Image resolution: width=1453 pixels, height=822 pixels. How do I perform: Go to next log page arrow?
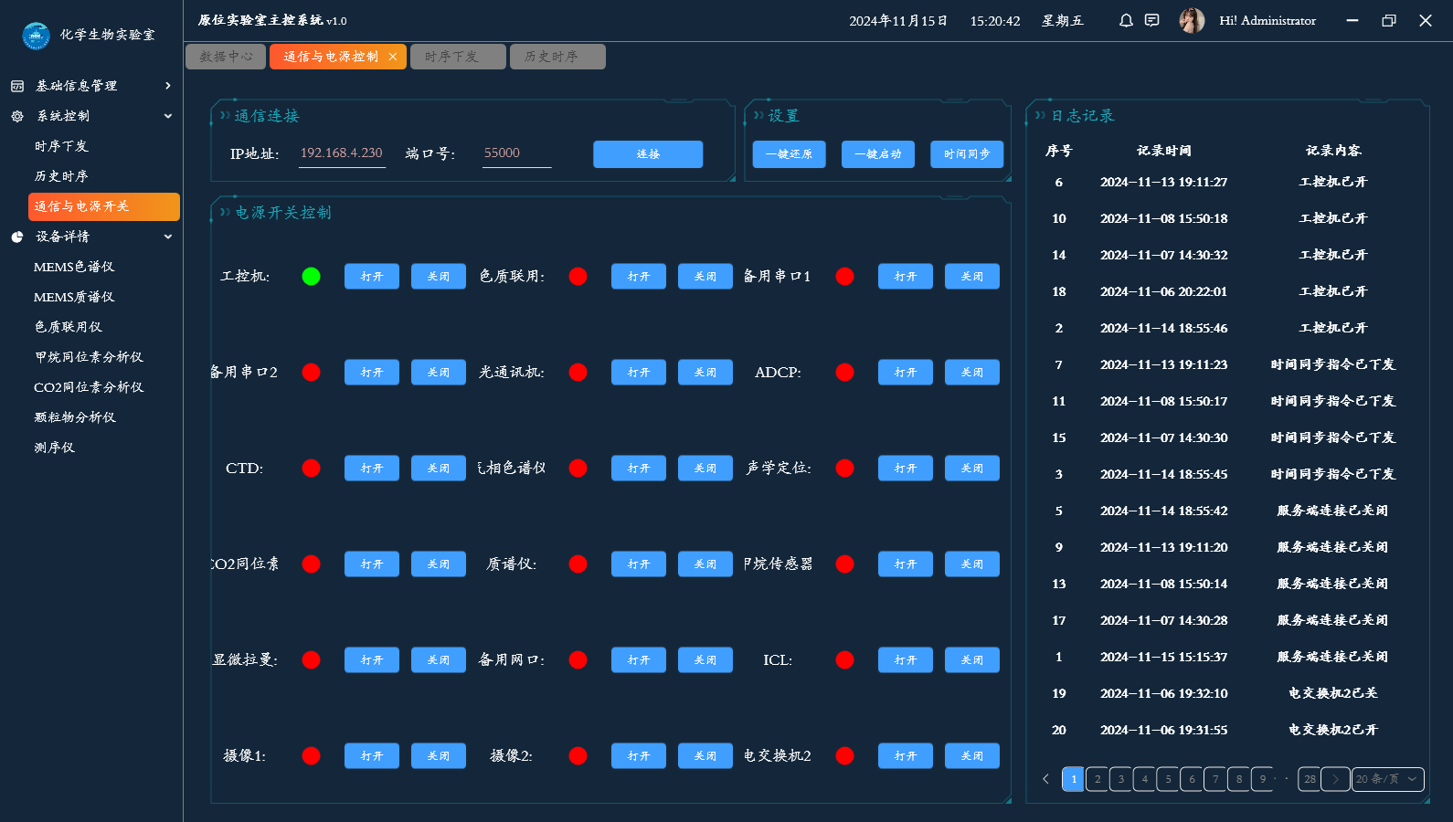[1335, 779]
